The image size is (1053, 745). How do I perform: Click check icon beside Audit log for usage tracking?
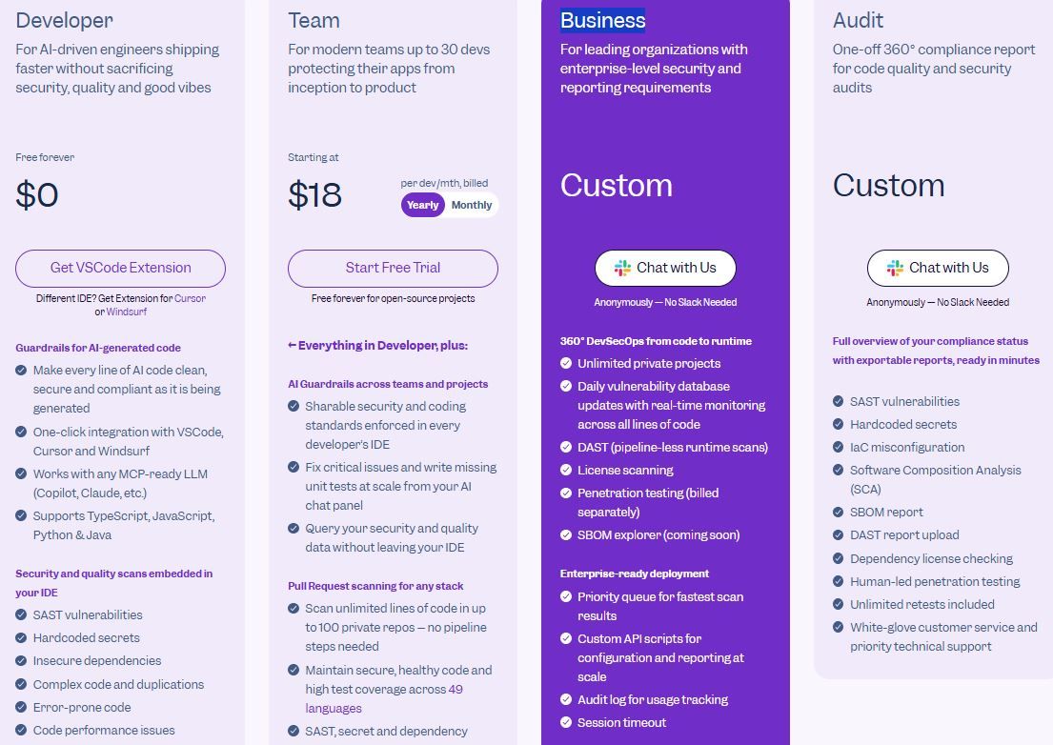[565, 699]
